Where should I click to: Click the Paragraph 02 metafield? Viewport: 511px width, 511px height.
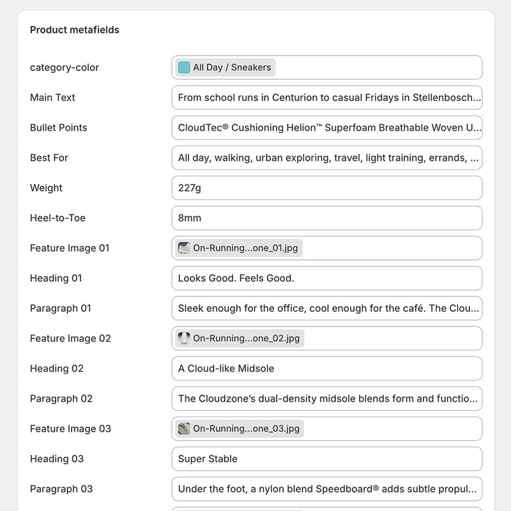pos(327,399)
